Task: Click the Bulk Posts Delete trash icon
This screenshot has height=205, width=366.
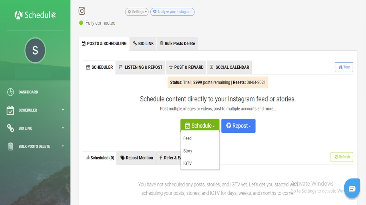Action: coord(11,146)
